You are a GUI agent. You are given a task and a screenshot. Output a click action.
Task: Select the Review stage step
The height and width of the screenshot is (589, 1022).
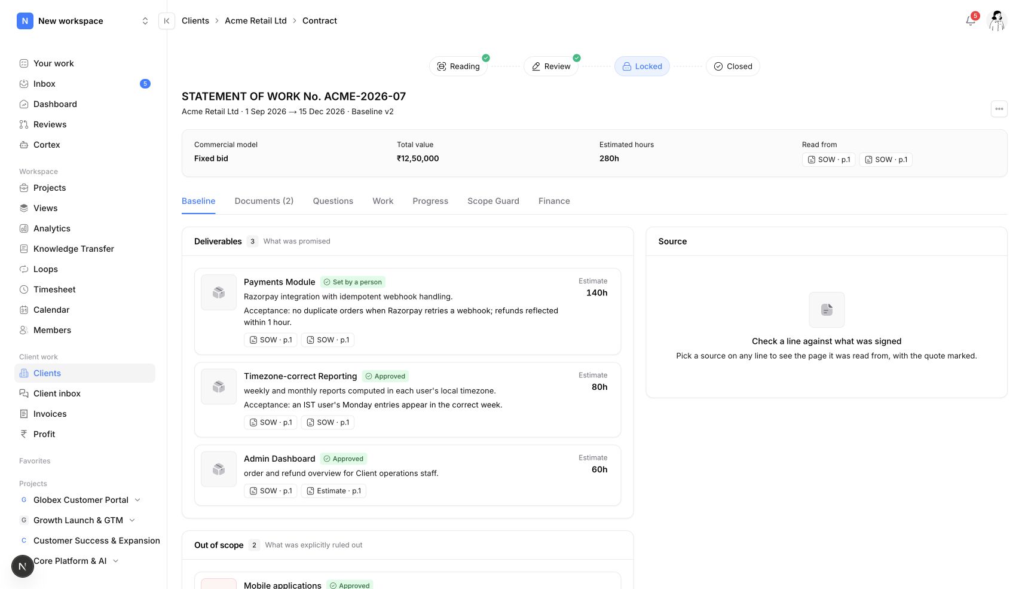tap(551, 66)
